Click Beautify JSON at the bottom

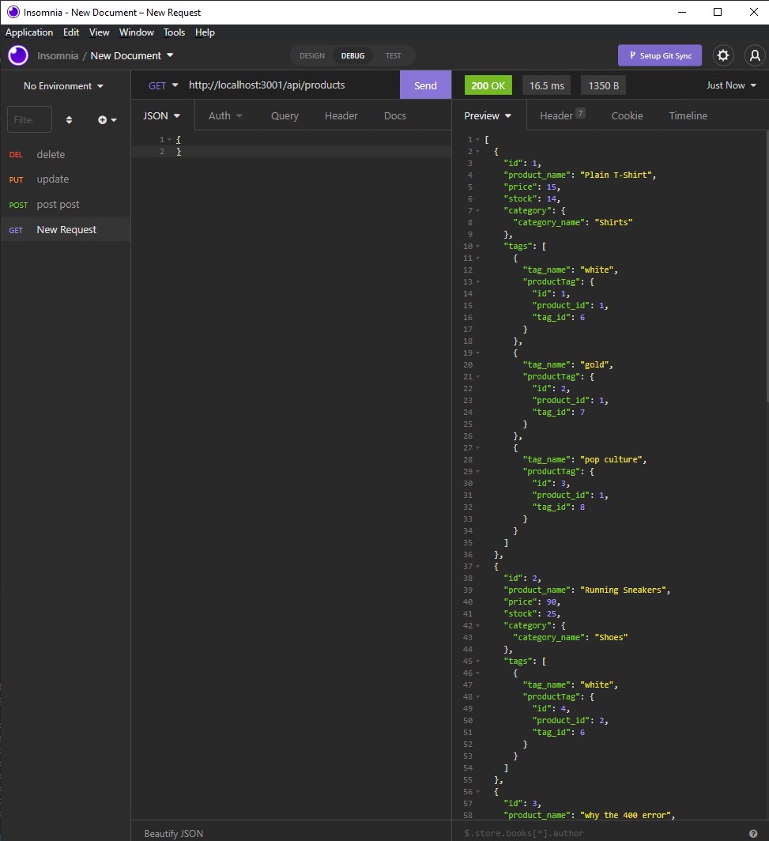tap(173, 832)
